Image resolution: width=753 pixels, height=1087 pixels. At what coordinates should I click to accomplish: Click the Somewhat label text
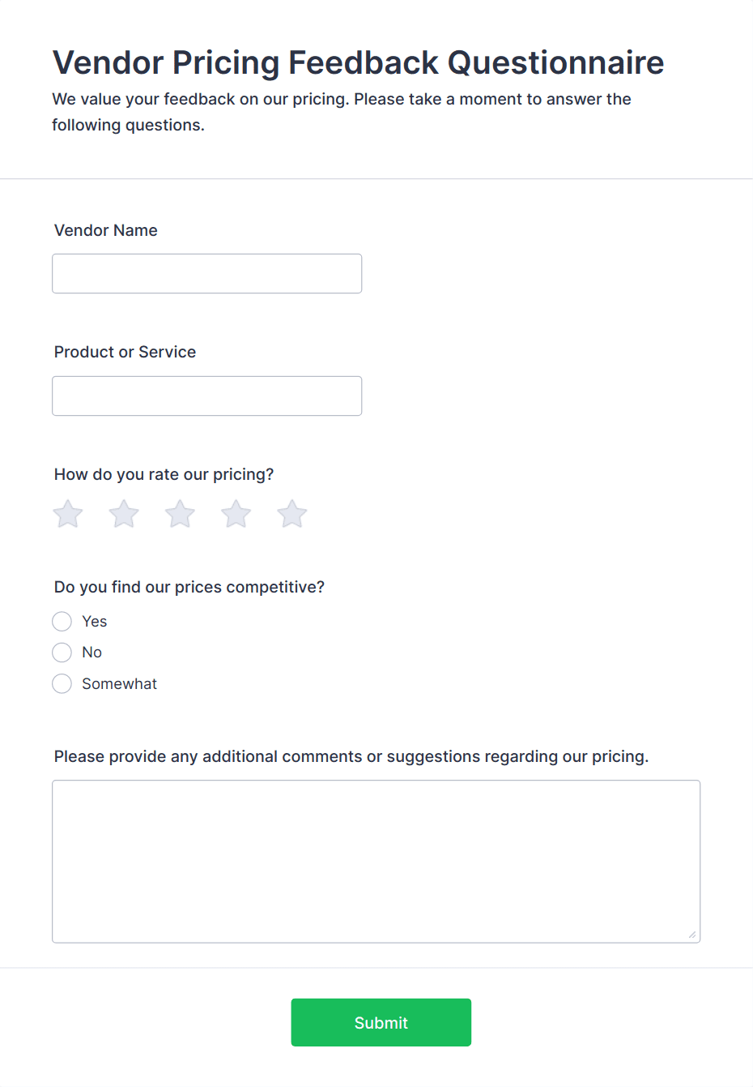120,684
